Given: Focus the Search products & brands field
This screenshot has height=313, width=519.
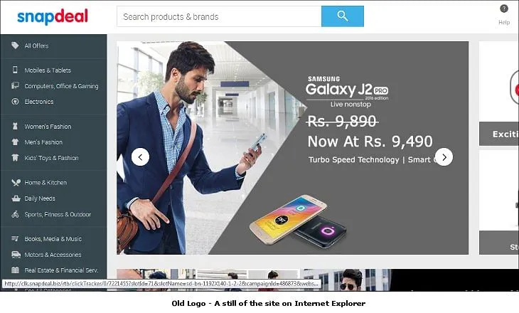Looking at the screenshot, I should coord(219,16).
